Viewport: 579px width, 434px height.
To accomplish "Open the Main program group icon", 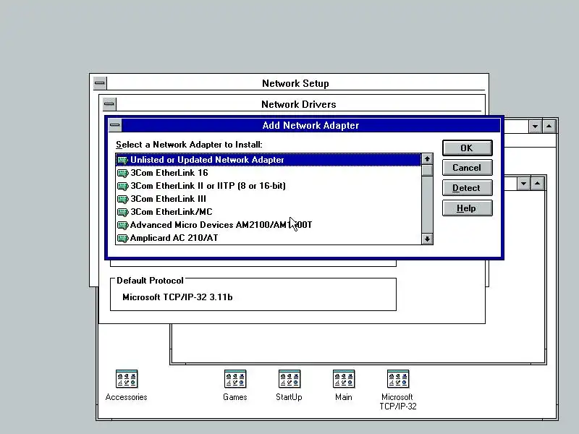I will [x=343, y=379].
